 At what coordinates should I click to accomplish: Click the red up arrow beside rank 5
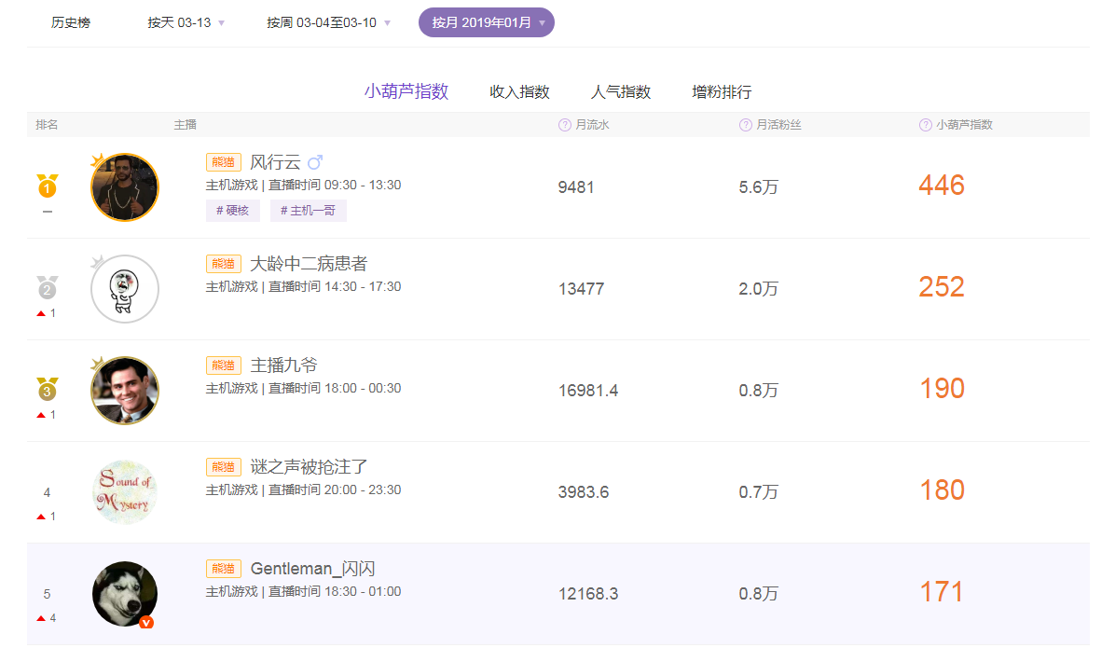tap(39, 617)
